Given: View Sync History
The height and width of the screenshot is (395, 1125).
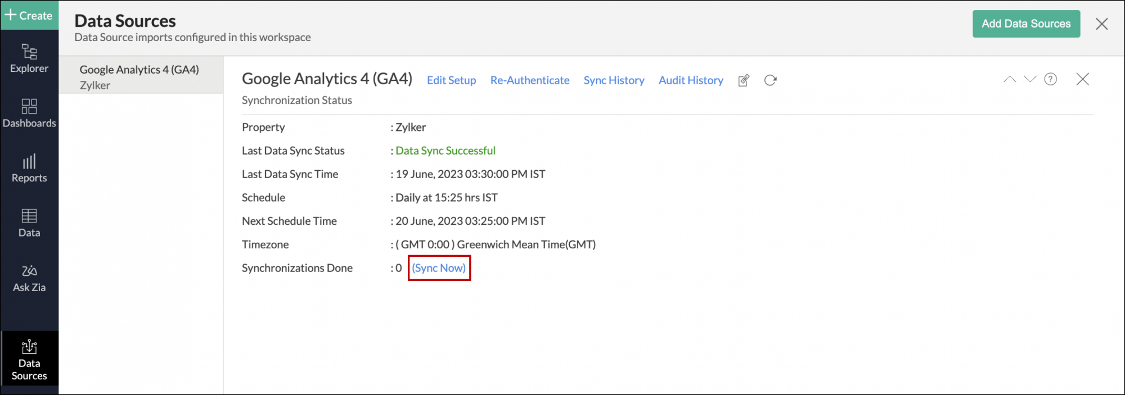Looking at the screenshot, I should tap(614, 80).
